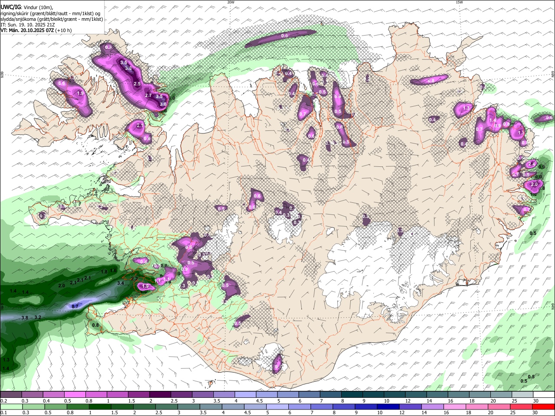Click the 8.7 precipitation value on the map
The width and height of the screenshot is (555, 416).
75,306
